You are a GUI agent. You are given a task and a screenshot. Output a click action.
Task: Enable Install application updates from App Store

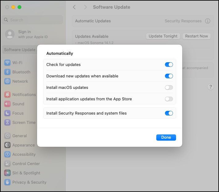coord(169,99)
